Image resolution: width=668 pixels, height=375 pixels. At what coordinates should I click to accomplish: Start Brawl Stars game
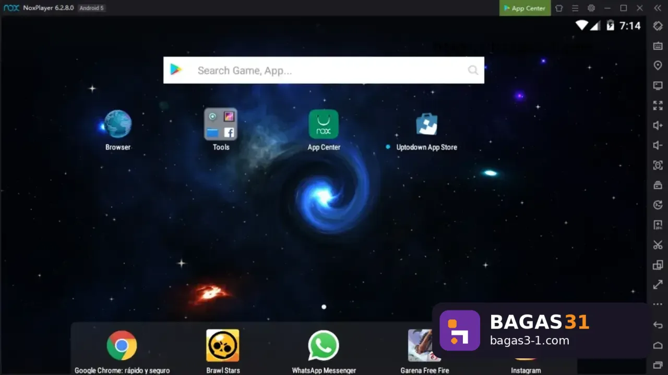coord(223,345)
